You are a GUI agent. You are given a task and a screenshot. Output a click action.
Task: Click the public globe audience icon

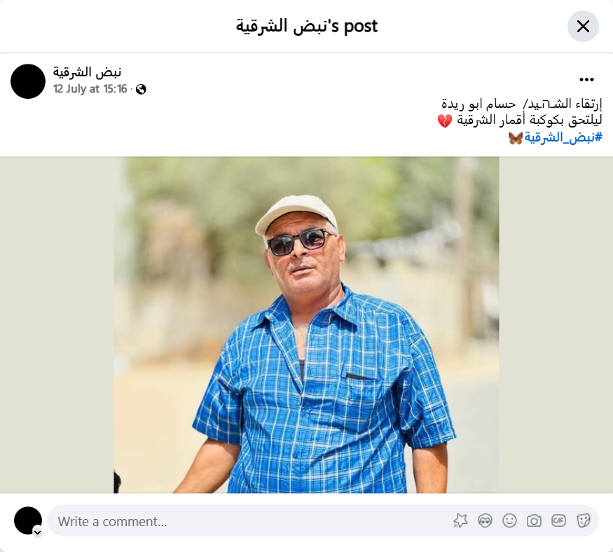[141, 90]
